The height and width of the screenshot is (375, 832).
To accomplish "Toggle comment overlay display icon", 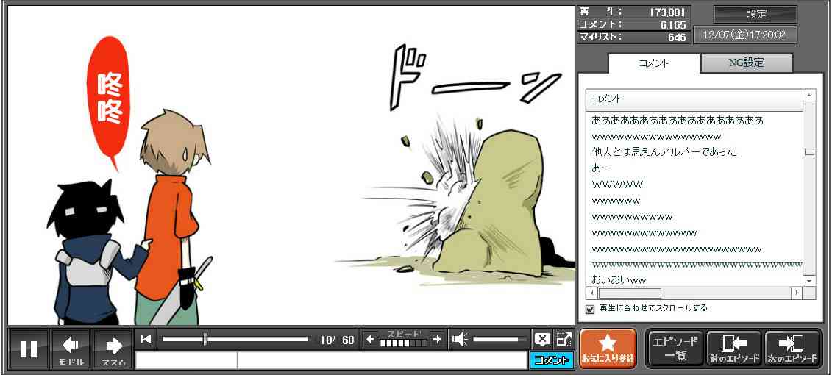I will (542, 339).
